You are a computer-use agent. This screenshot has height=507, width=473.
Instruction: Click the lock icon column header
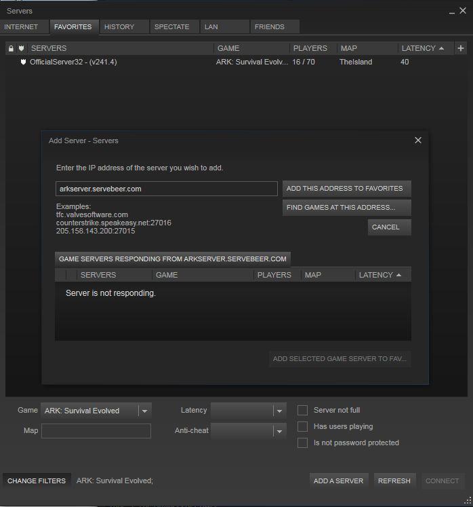pos(11,48)
